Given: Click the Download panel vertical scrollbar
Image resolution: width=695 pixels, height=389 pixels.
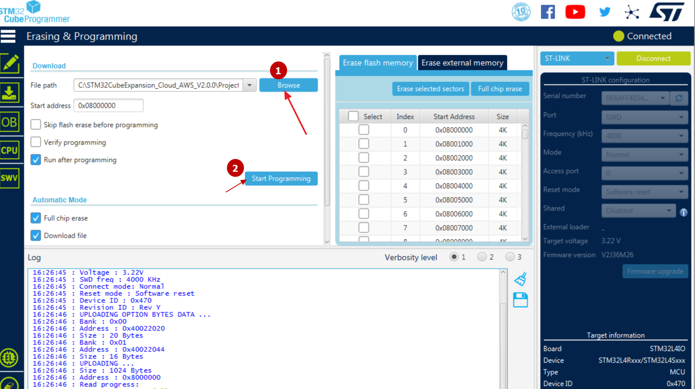Looking at the screenshot, I should pos(327,148).
